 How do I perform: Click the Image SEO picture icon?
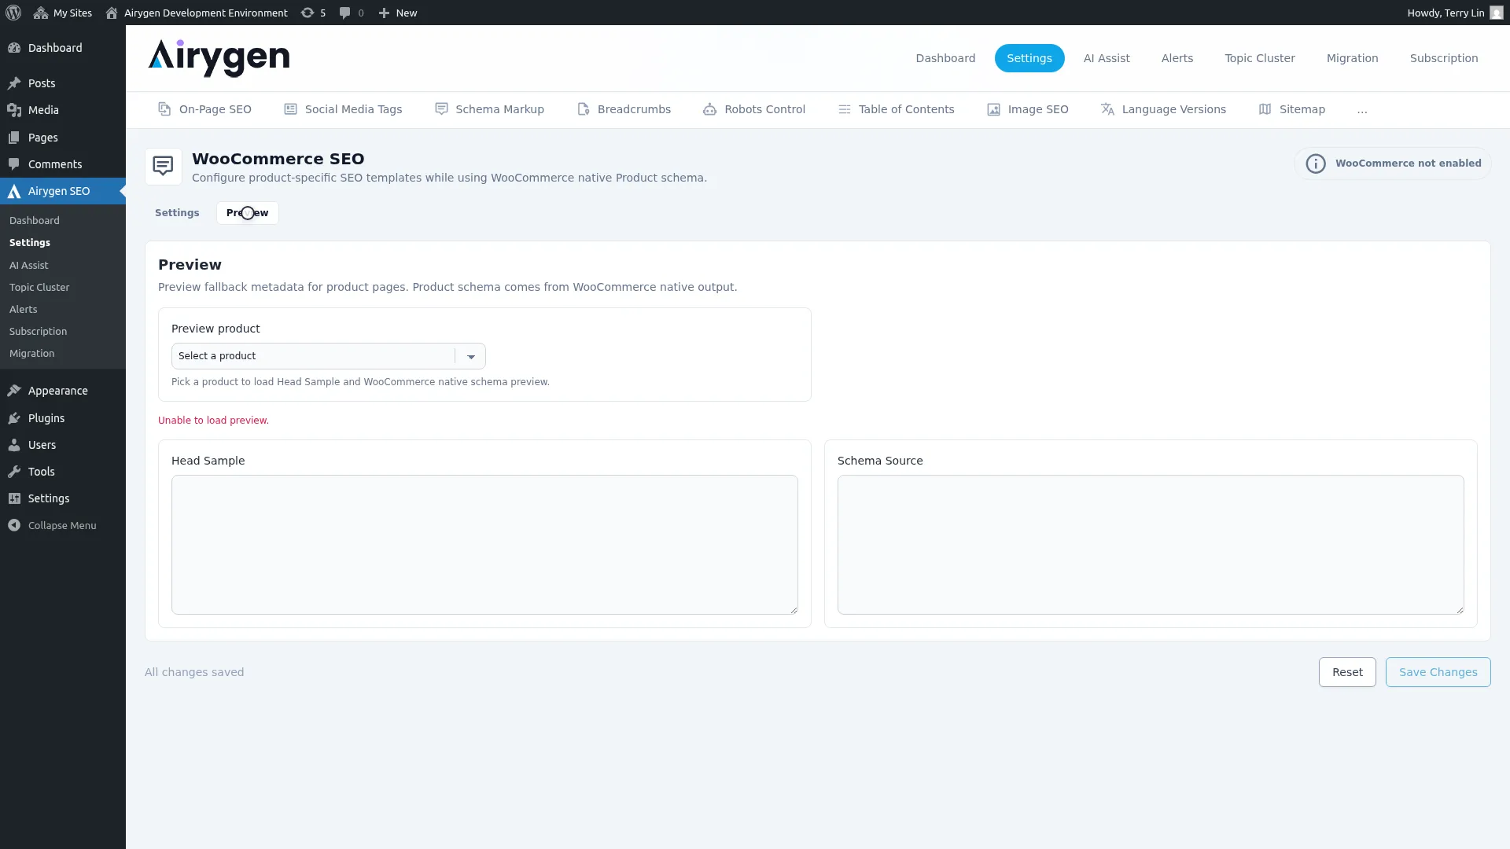click(x=994, y=109)
